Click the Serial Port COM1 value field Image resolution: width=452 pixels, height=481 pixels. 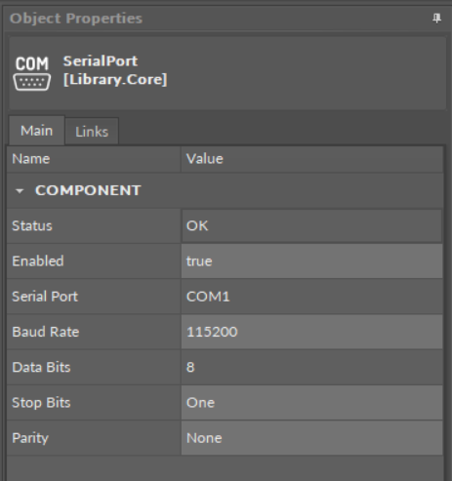[311, 297]
